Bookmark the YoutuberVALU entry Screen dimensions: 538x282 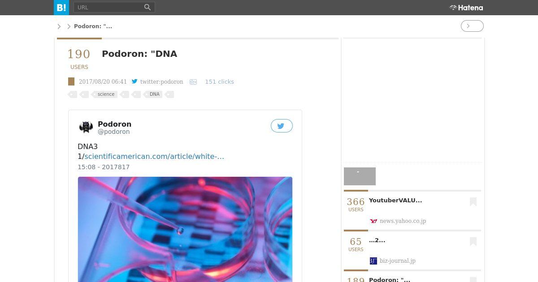coord(473,202)
